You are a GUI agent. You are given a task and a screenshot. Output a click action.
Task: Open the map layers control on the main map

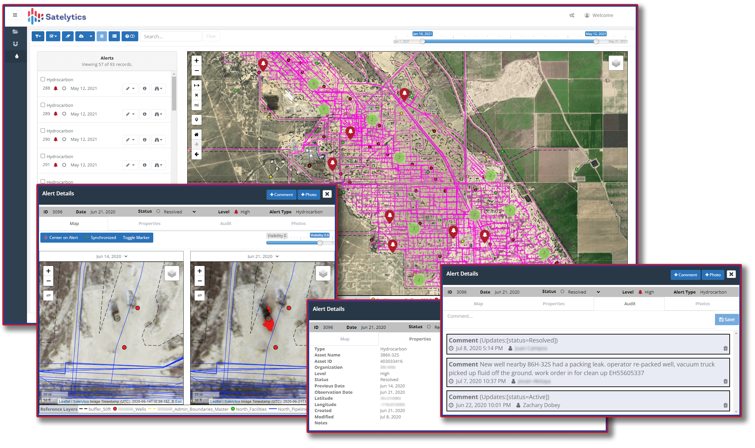click(616, 63)
